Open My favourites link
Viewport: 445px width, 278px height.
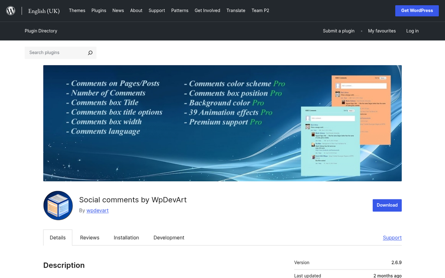click(x=382, y=31)
